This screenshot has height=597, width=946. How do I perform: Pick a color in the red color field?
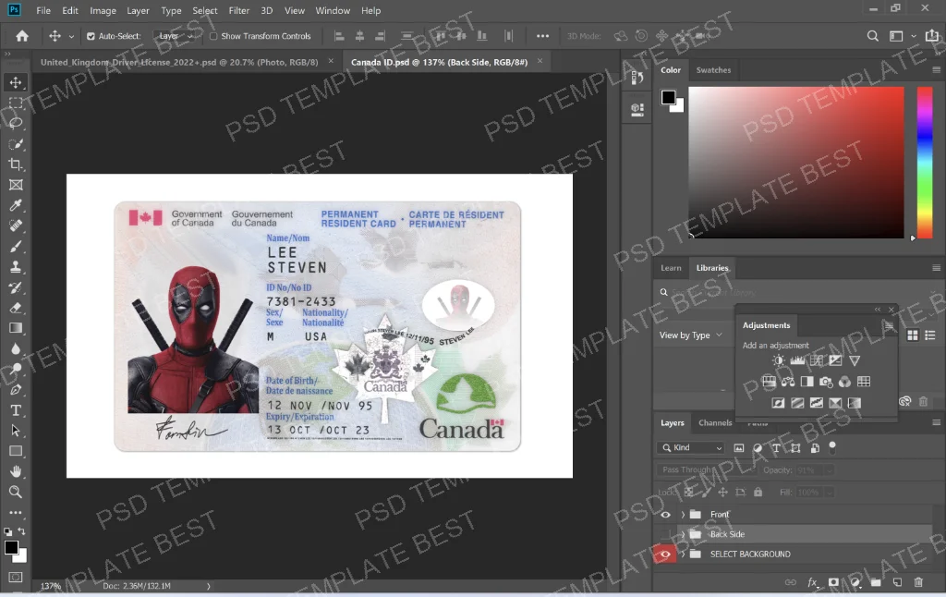[x=796, y=163]
